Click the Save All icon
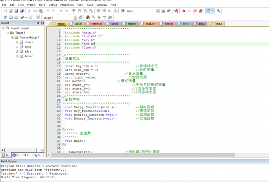 tap(22, 11)
